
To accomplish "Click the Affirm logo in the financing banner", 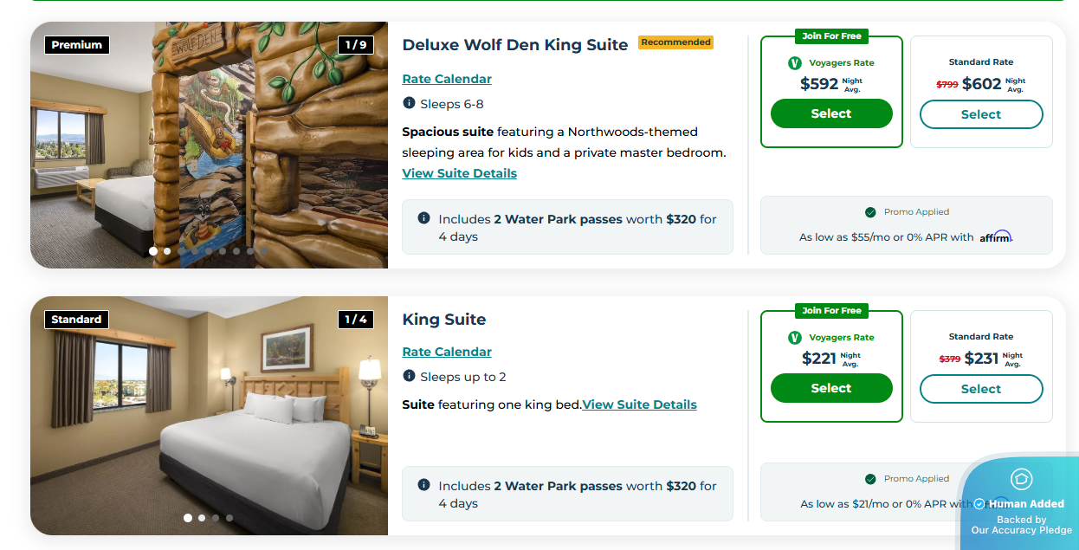I will (x=998, y=236).
